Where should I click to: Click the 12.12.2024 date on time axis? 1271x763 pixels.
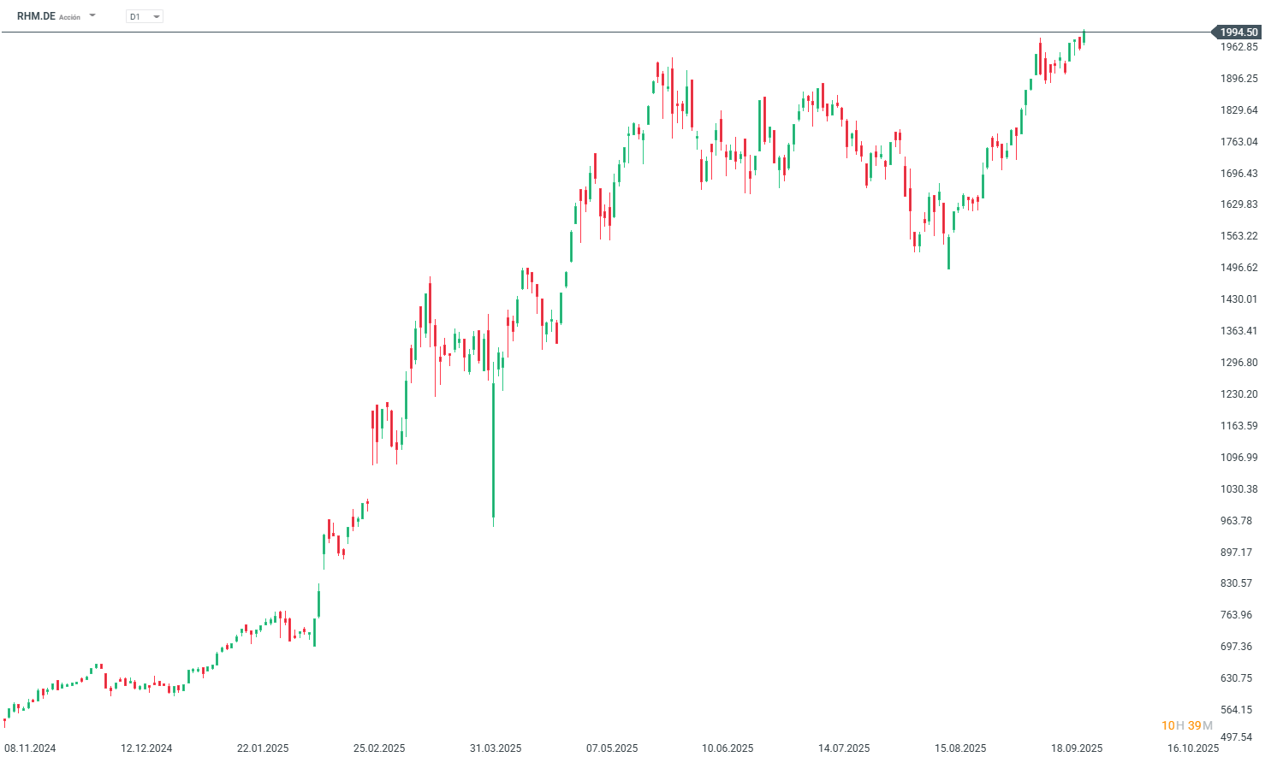(x=146, y=748)
